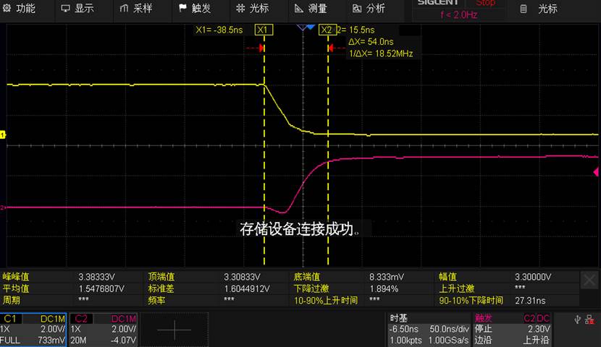
Task: Select the 平均值 measurement 1.5476807V
Action: pyautogui.click(x=101, y=289)
